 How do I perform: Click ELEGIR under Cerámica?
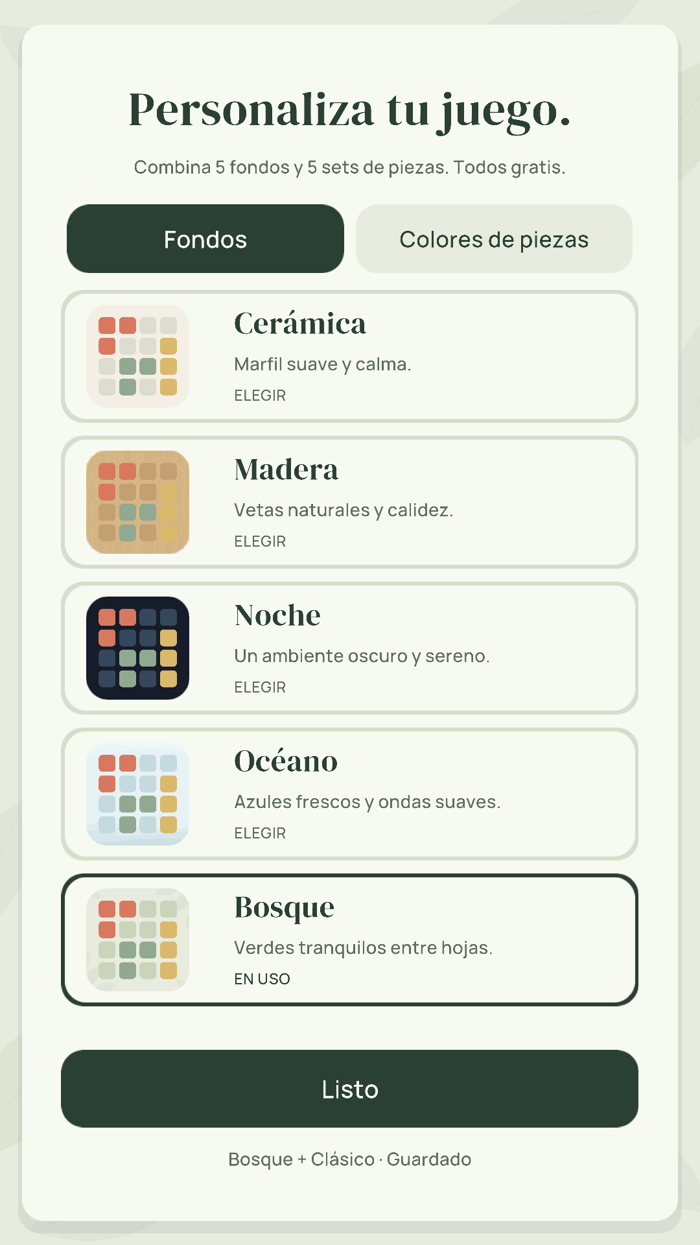click(260, 396)
